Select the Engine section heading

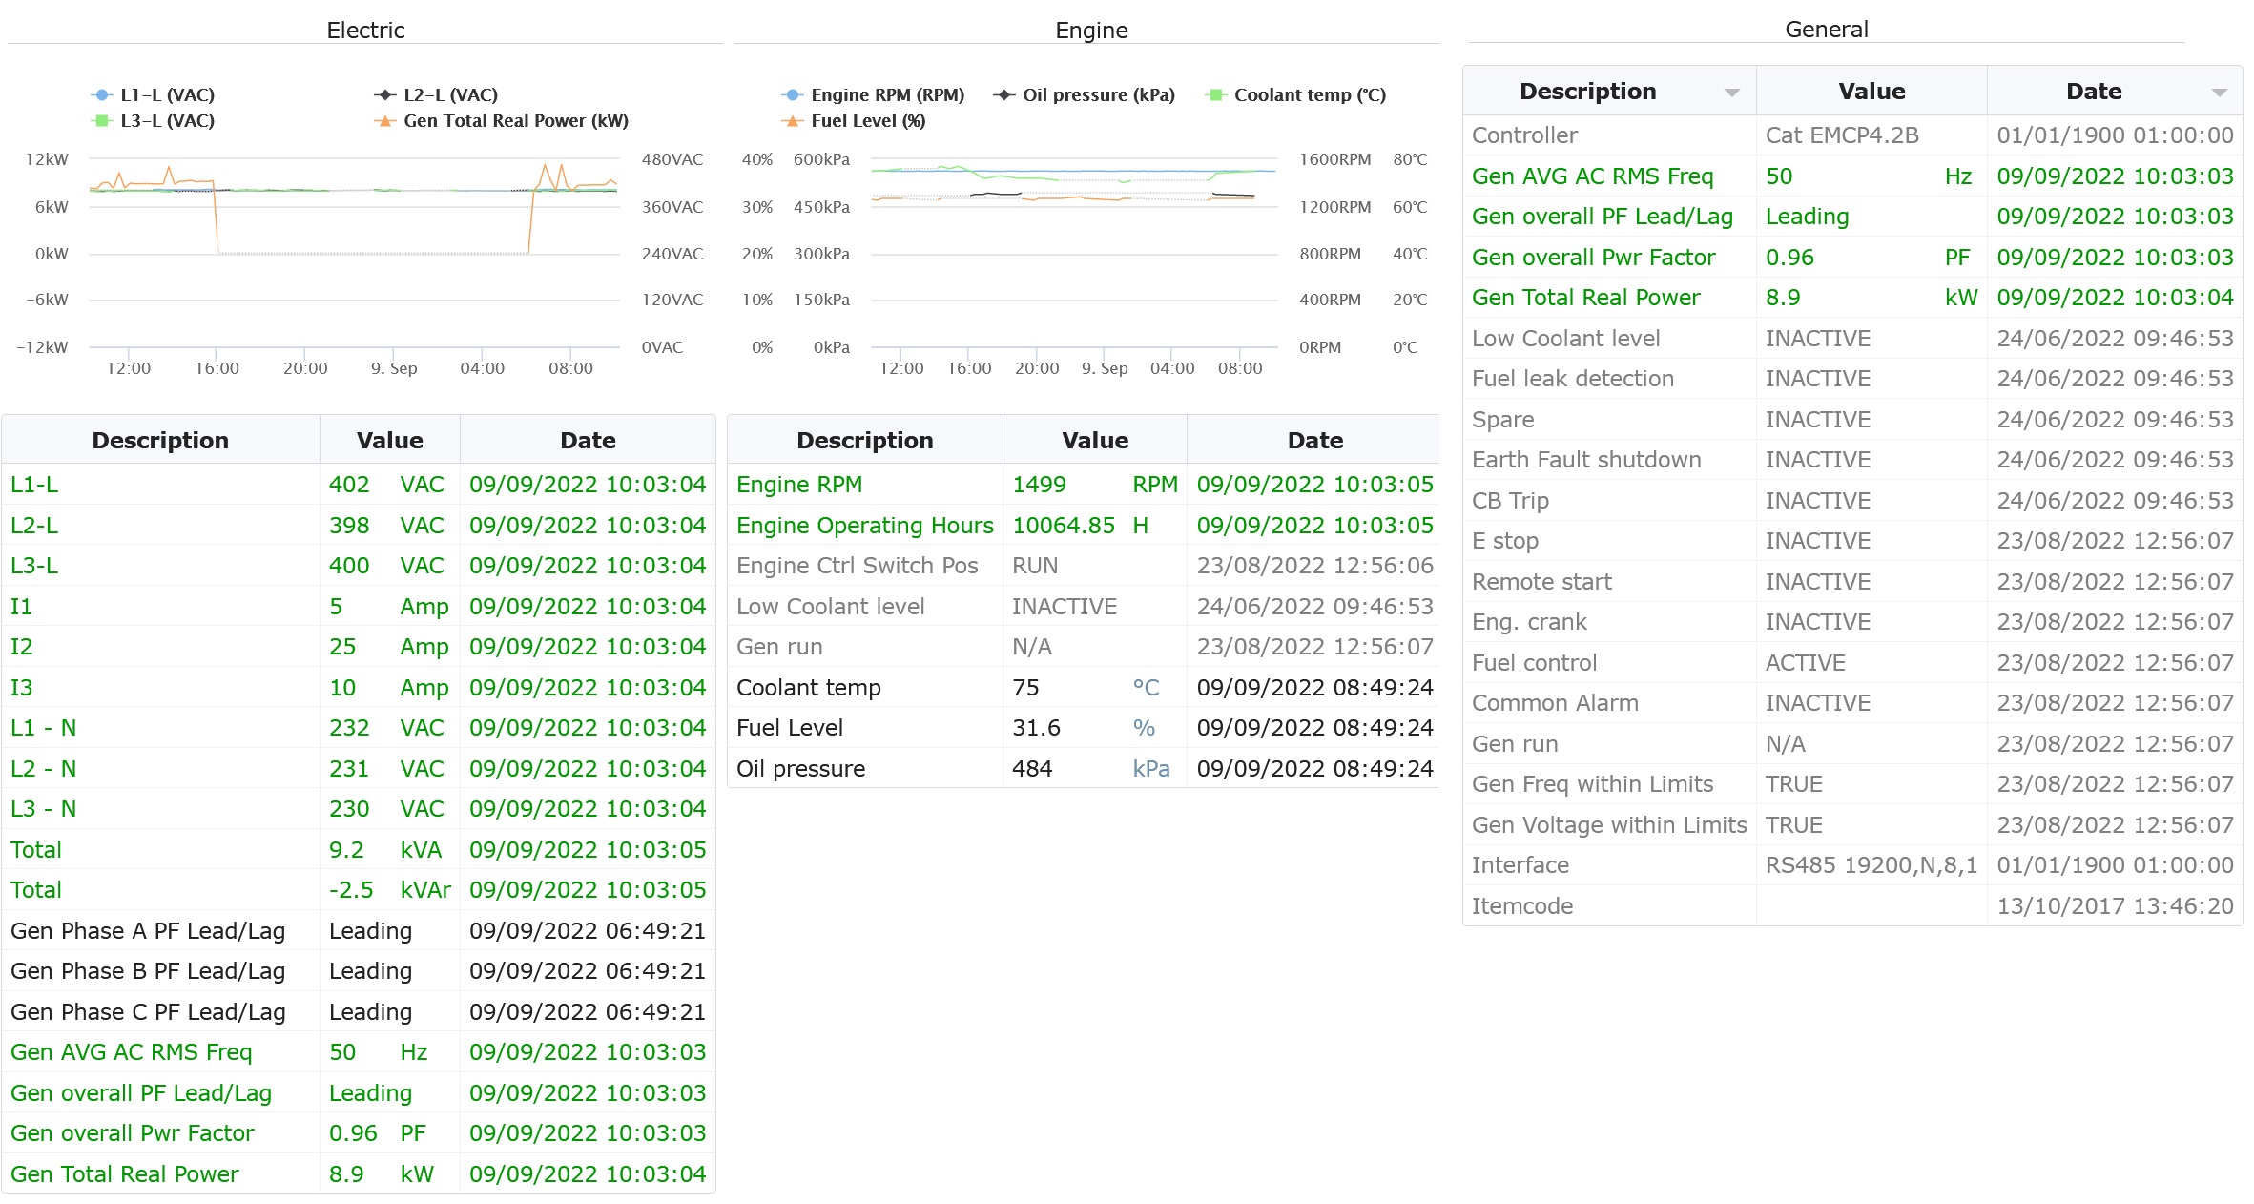(x=1091, y=31)
